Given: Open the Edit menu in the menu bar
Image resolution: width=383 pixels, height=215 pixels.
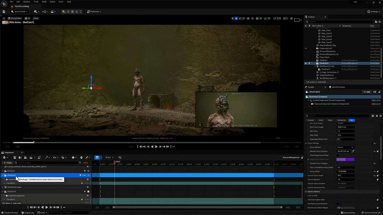Looking at the screenshot, I should (x=18, y=2).
